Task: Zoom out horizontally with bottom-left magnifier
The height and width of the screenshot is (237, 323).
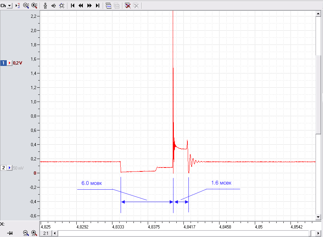Action: (26, 233)
